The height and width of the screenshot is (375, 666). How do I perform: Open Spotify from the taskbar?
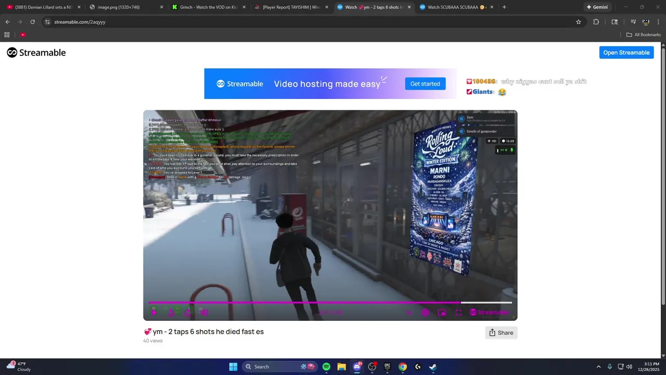coord(326,367)
